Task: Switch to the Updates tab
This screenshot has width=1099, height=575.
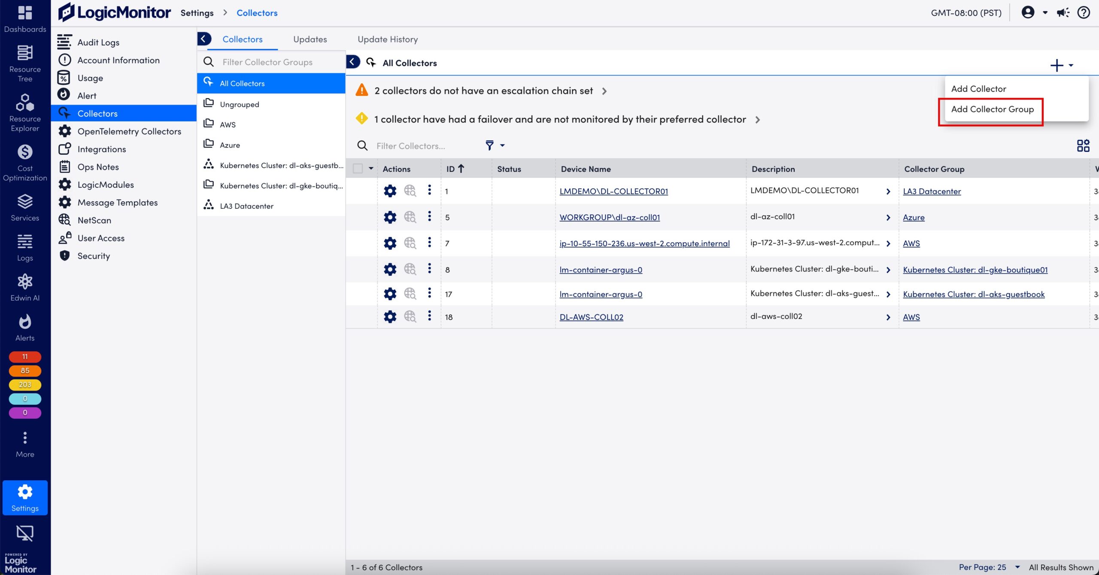Action: tap(310, 39)
